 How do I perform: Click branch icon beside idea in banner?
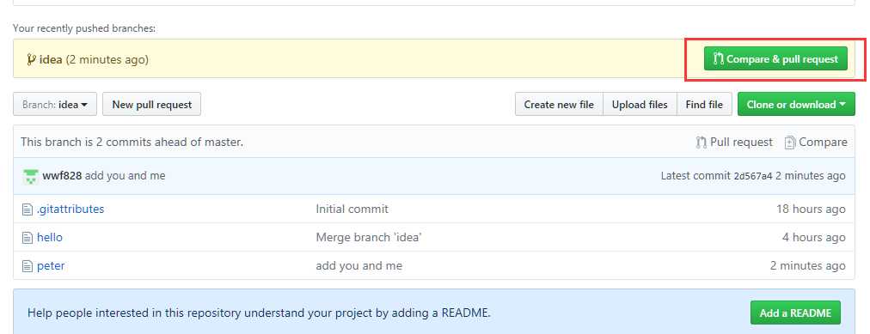pyautogui.click(x=31, y=59)
